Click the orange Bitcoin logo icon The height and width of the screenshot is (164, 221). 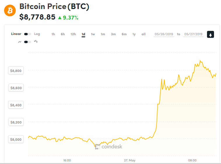click(10, 11)
